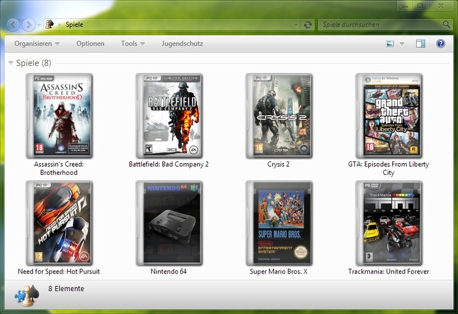Maximize the Spiele window
Image resolution: width=458 pixels, height=314 pixels.
coord(420,6)
